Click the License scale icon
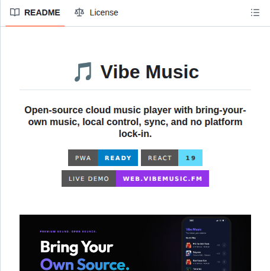Image resolution: width=270 pixels, height=271 pixels. [79, 12]
